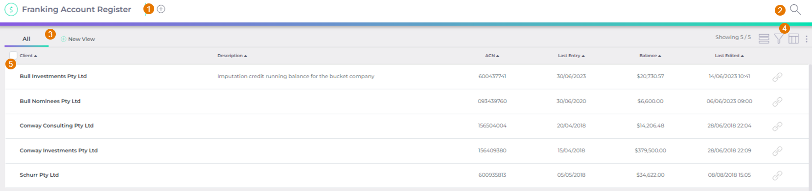This screenshot has width=812, height=191.
Task: Click balance $34,622.00
Action: (x=650, y=175)
